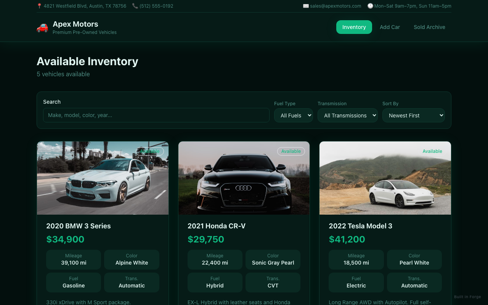Click the Available Inventory heading
Screen dimensions: 488x305
pyautogui.click(x=87, y=61)
